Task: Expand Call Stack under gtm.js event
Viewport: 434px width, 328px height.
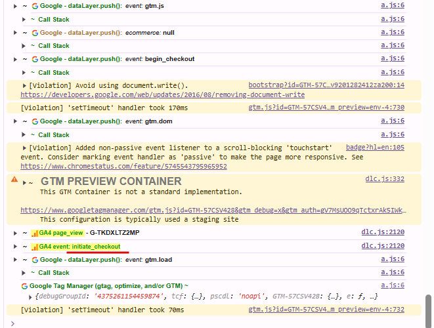Action: pos(24,20)
